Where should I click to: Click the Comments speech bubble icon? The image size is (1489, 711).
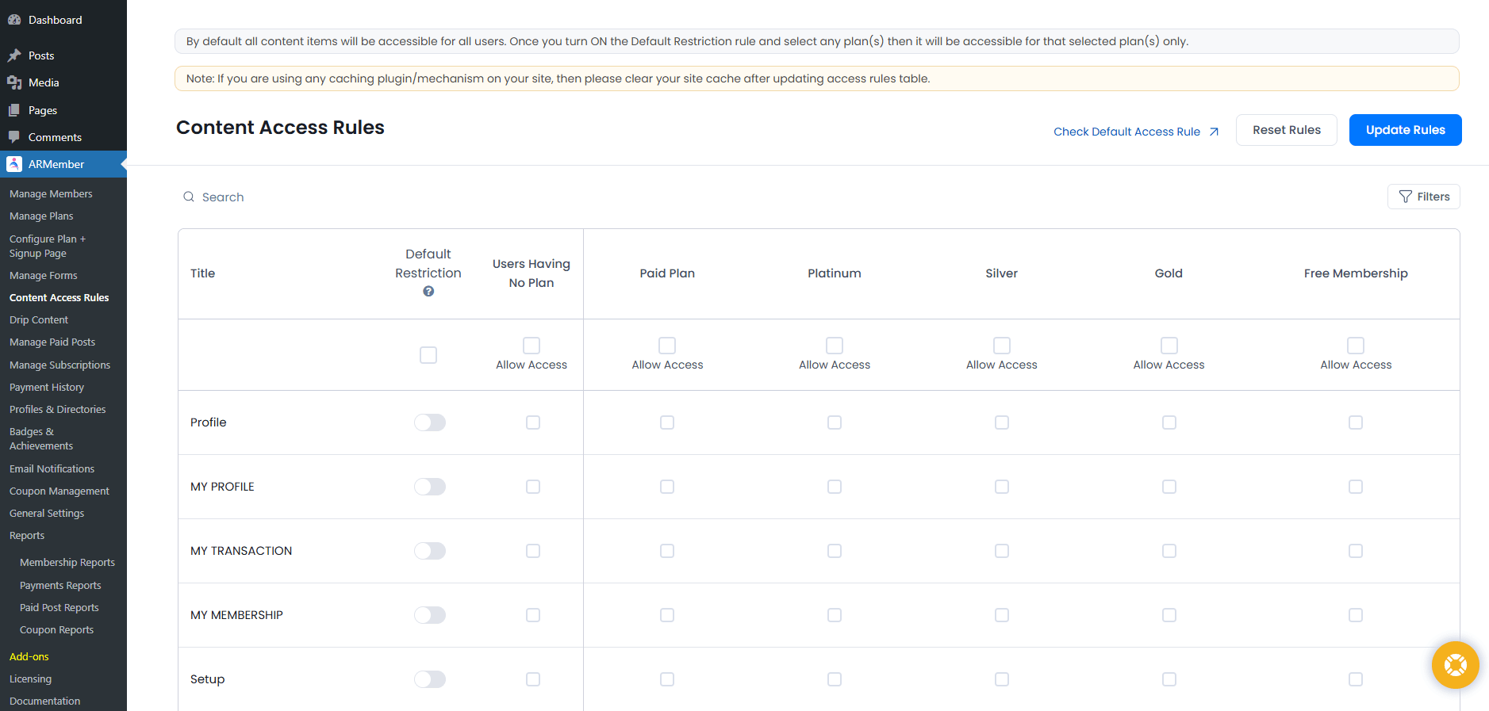click(x=14, y=137)
